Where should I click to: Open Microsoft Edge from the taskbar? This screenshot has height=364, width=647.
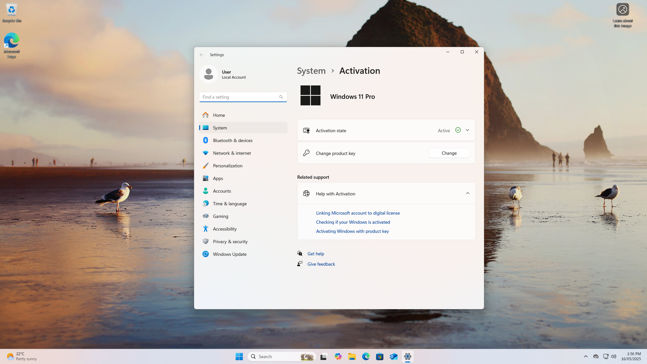[366, 356]
